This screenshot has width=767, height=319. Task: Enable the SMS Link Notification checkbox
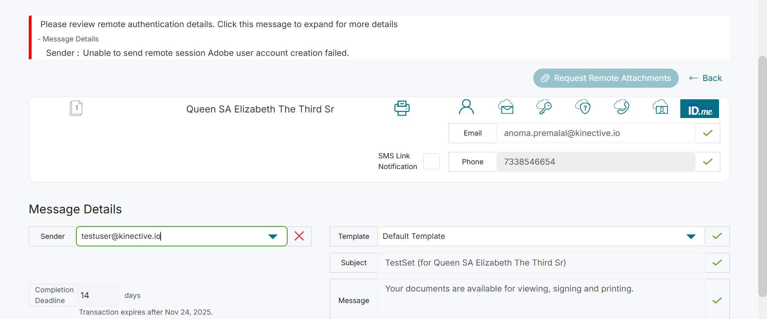point(431,161)
